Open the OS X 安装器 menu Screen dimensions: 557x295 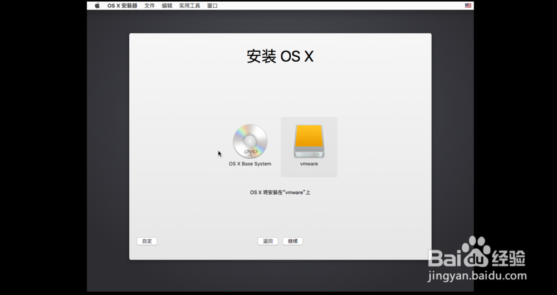pyautogui.click(x=122, y=6)
